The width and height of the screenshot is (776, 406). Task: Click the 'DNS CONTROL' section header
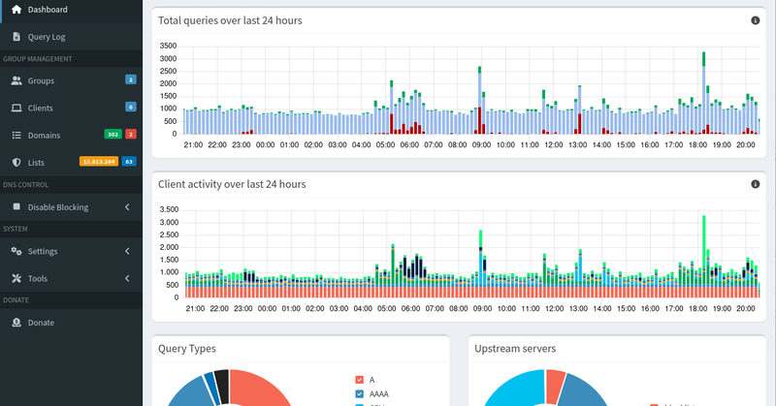click(26, 185)
